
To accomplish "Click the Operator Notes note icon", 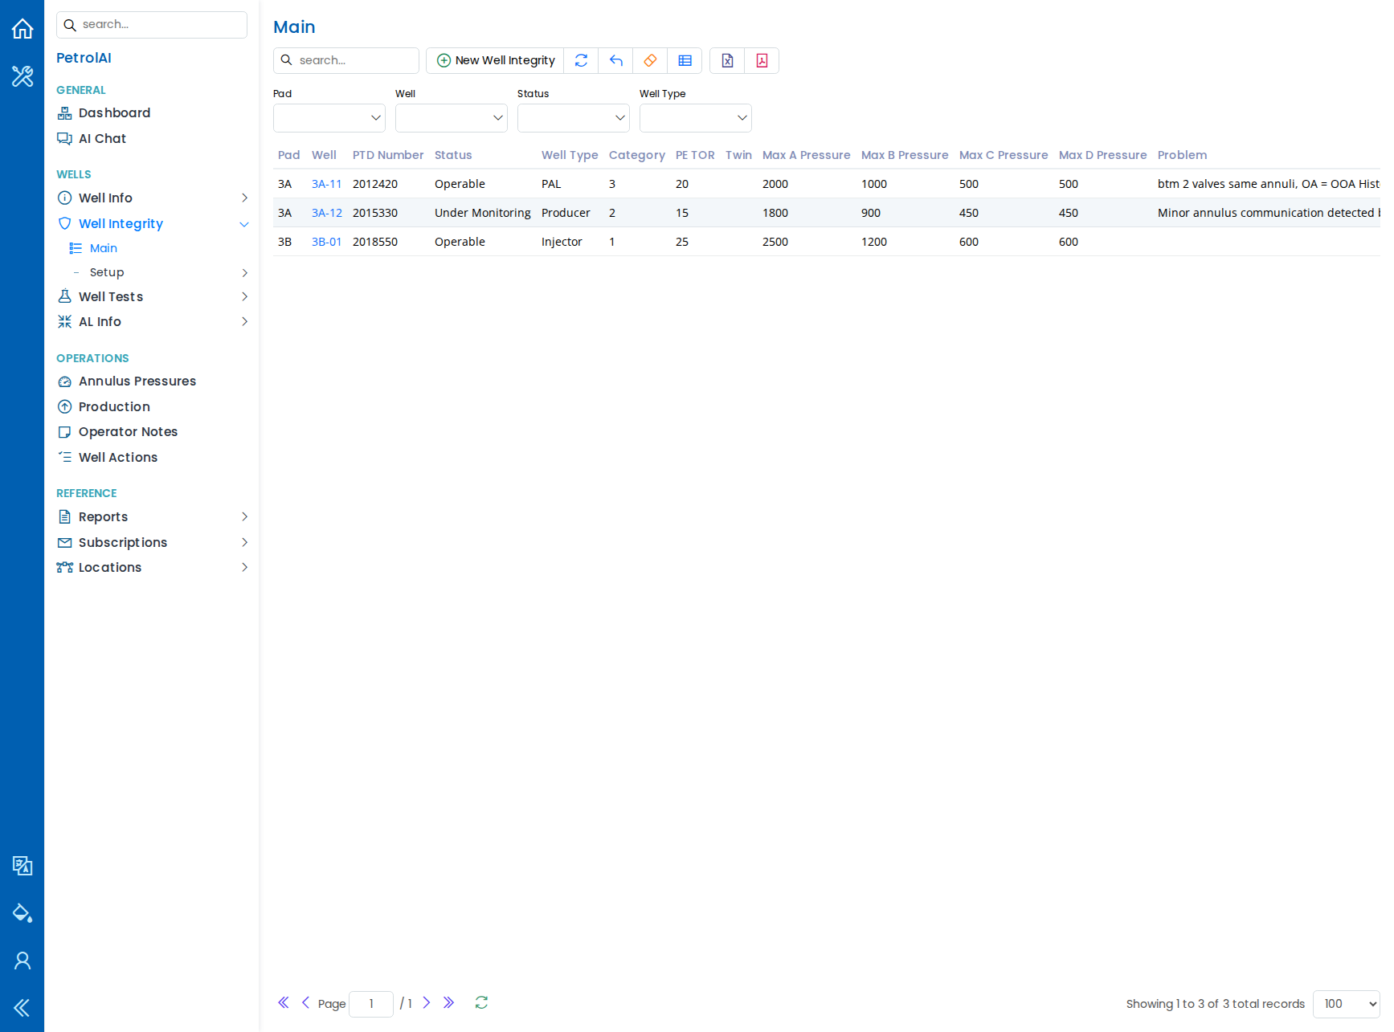I will tap(65, 432).
